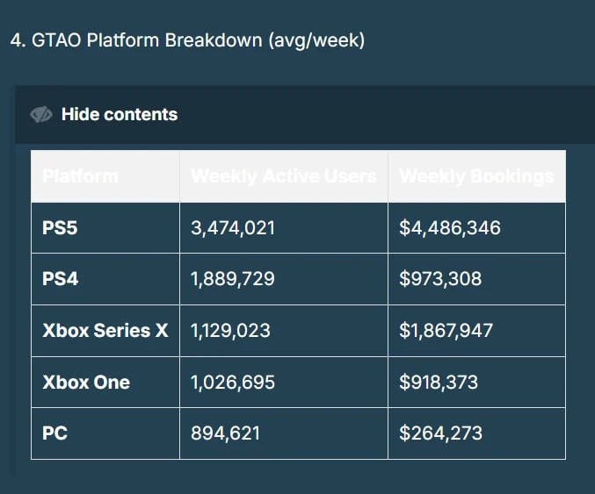
Task: Click PS5 active users value 3,474,021
Action: coord(233,228)
